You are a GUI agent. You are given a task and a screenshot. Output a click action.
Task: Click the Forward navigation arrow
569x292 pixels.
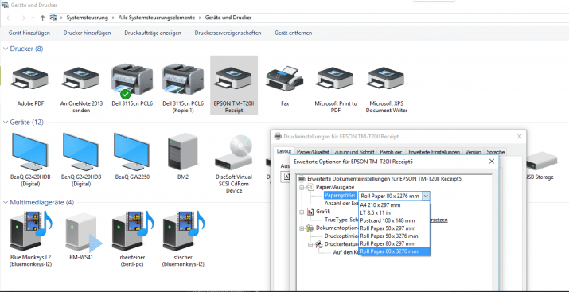pos(22,18)
